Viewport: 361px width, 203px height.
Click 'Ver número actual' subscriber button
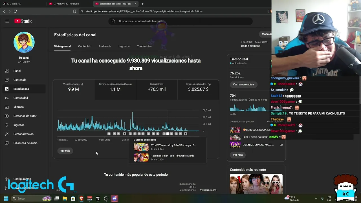244,84
